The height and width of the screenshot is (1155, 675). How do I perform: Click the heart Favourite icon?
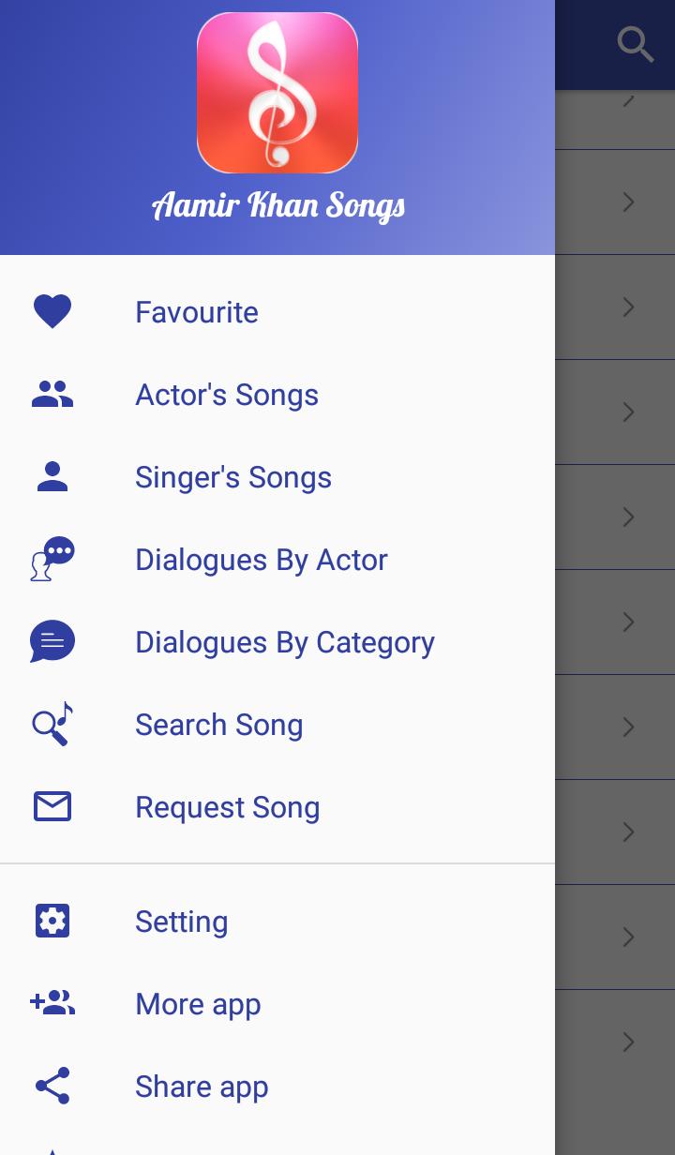pyautogui.click(x=52, y=311)
